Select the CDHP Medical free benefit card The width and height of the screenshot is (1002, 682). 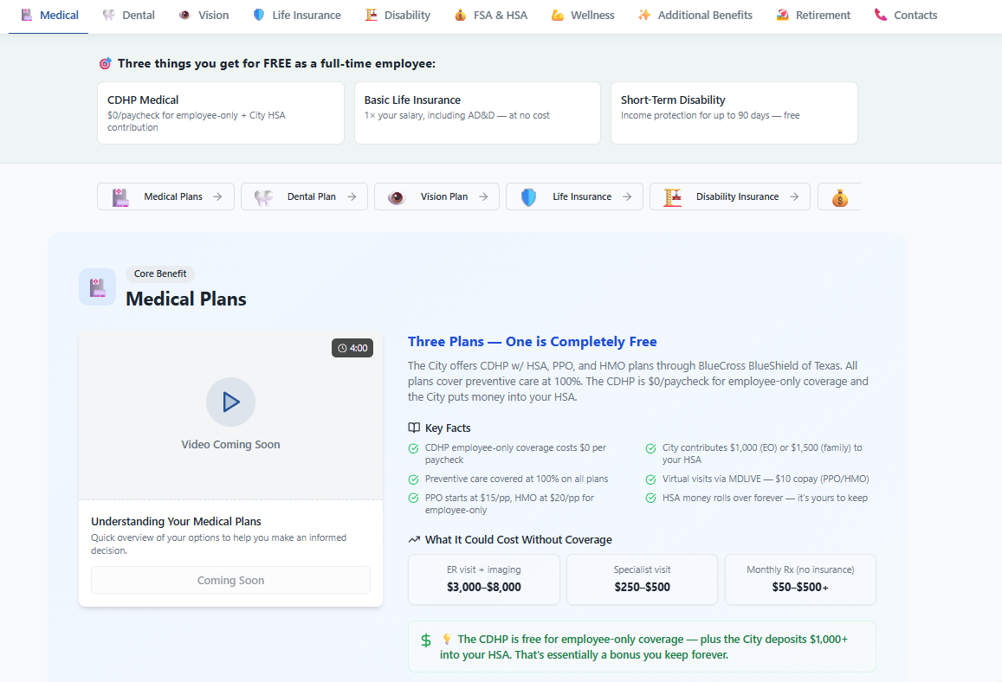221,113
